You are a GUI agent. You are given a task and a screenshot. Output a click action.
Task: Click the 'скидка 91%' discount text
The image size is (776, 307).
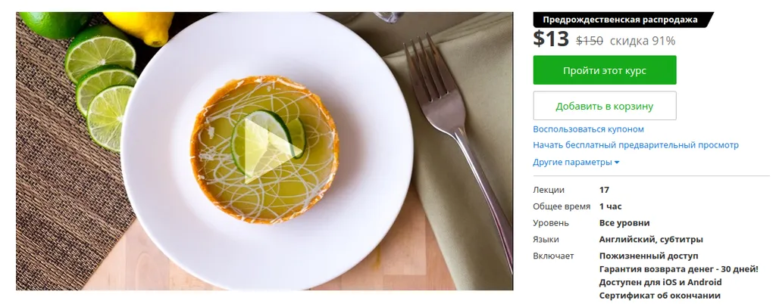click(x=643, y=41)
